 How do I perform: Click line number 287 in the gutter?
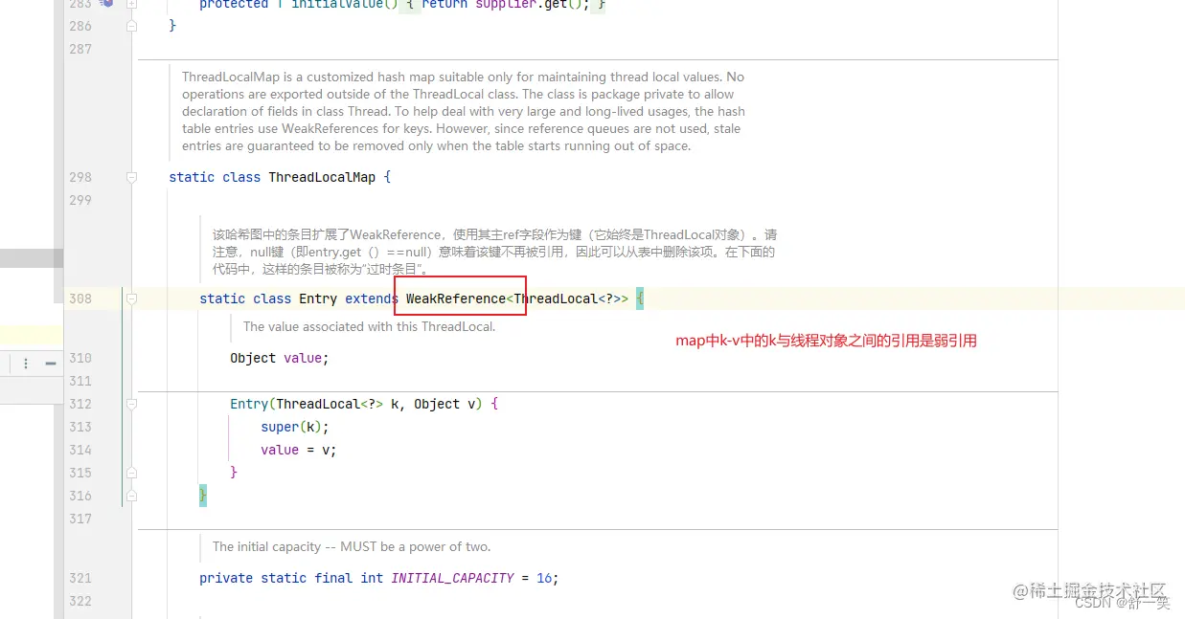[80, 49]
